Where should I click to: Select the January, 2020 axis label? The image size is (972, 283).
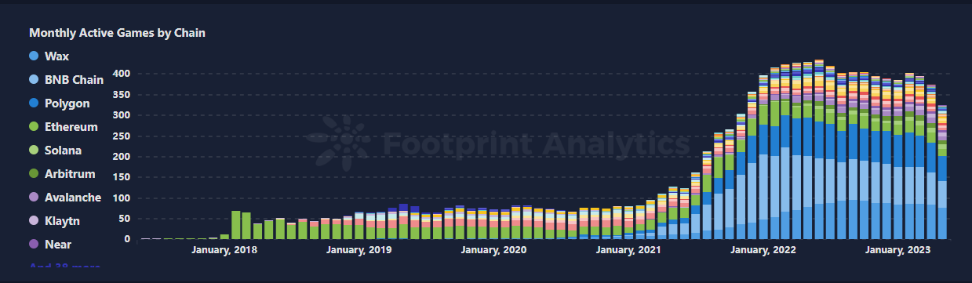pos(493,250)
